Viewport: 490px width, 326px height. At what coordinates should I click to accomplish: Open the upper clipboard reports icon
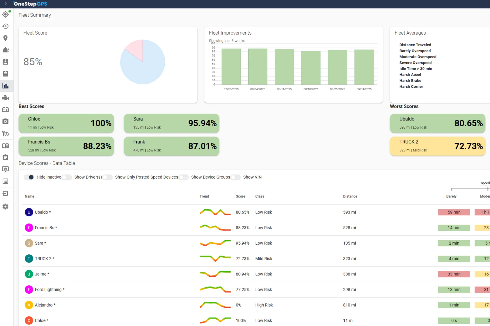pyautogui.click(x=5, y=74)
